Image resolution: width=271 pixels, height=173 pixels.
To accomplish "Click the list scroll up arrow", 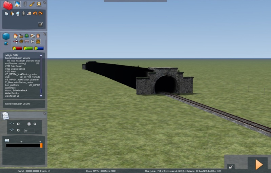I will [x=41, y=55].
